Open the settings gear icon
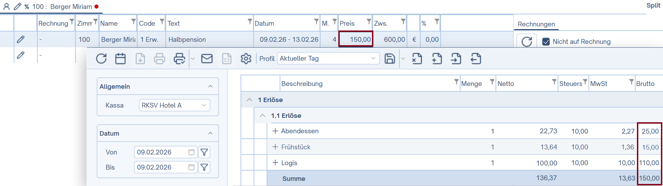663x186 pixels. (x=246, y=59)
